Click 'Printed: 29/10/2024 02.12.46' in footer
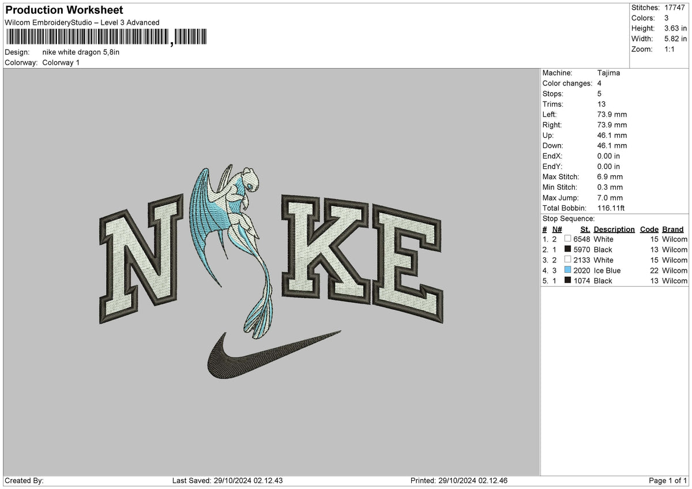This screenshot has height=489, width=692. (x=459, y=480)
